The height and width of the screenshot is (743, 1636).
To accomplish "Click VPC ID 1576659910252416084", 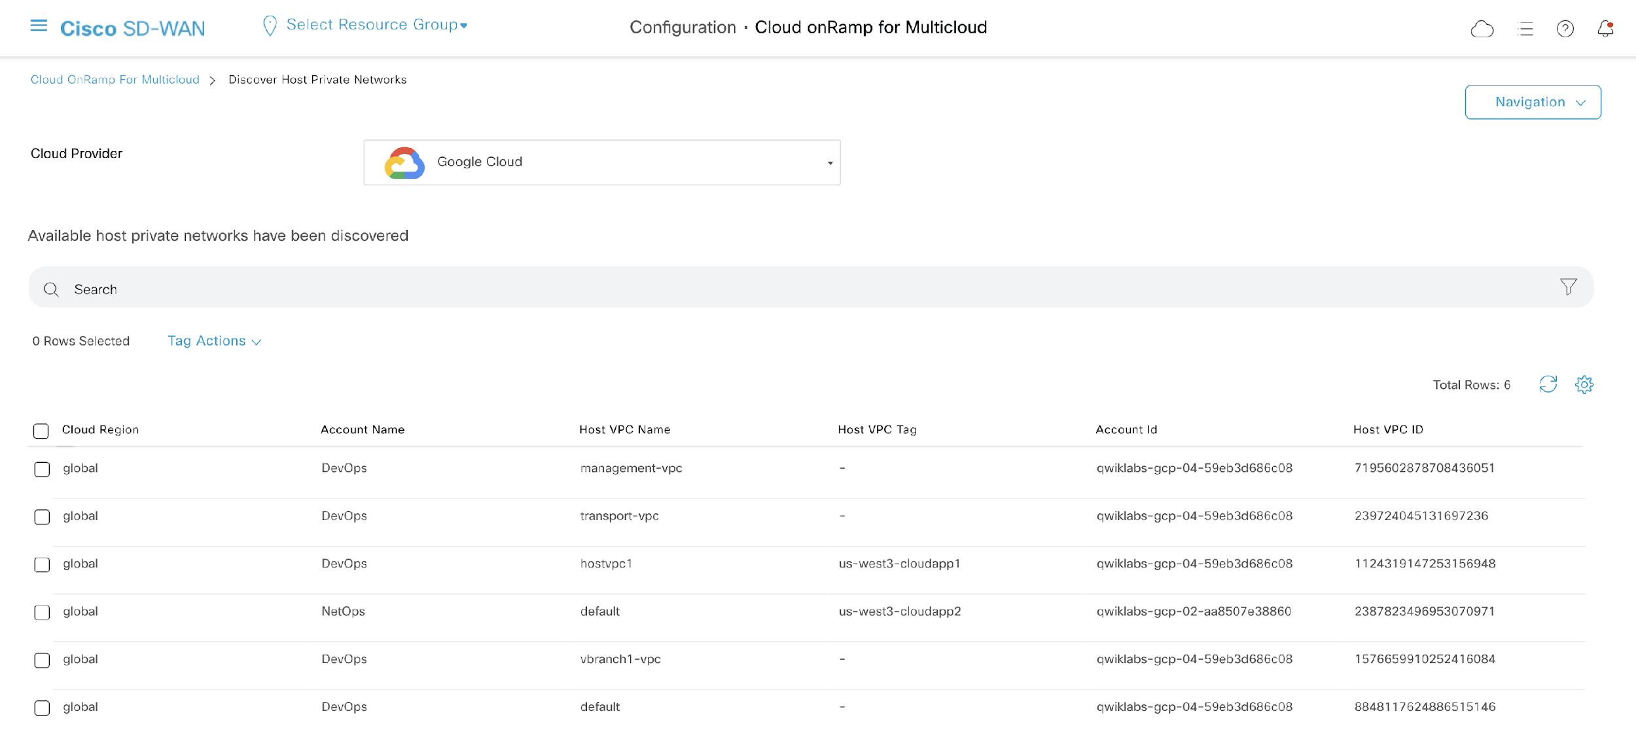I will [x=1425, y=659].
